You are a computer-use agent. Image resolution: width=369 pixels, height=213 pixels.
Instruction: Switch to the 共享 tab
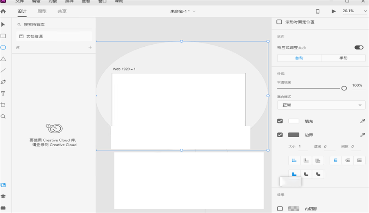click(x=62, y=11)
